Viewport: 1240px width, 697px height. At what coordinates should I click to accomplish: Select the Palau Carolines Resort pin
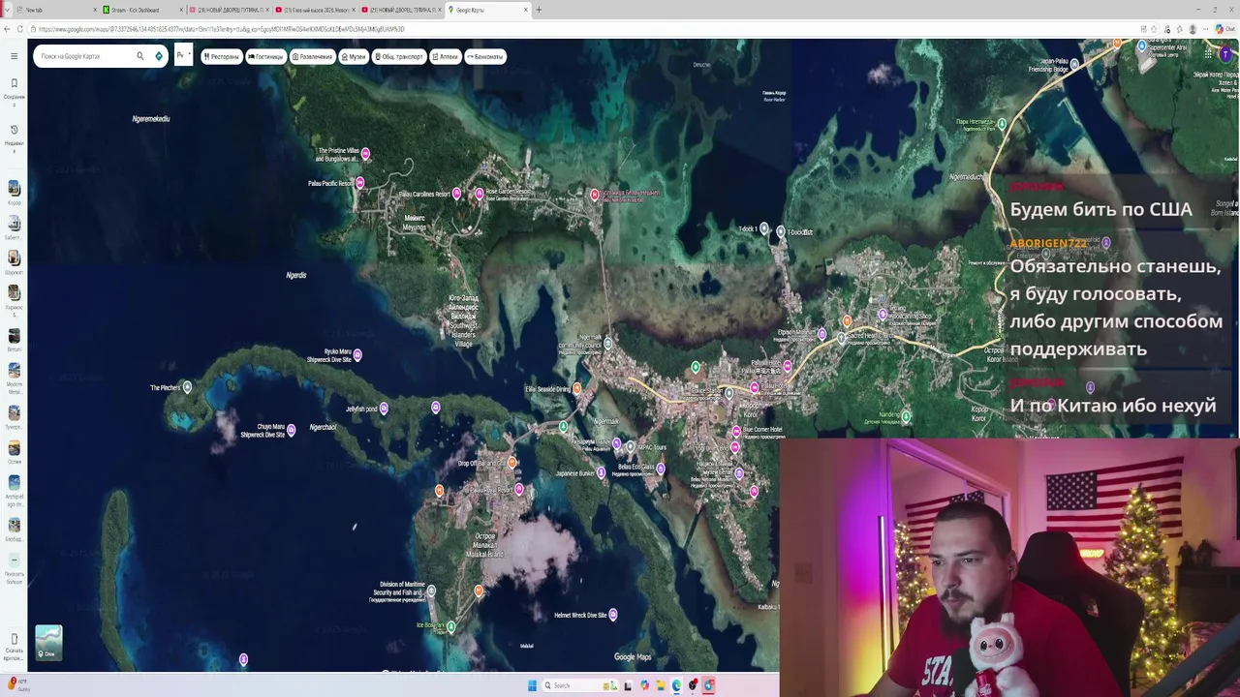(x=456, y=194)
